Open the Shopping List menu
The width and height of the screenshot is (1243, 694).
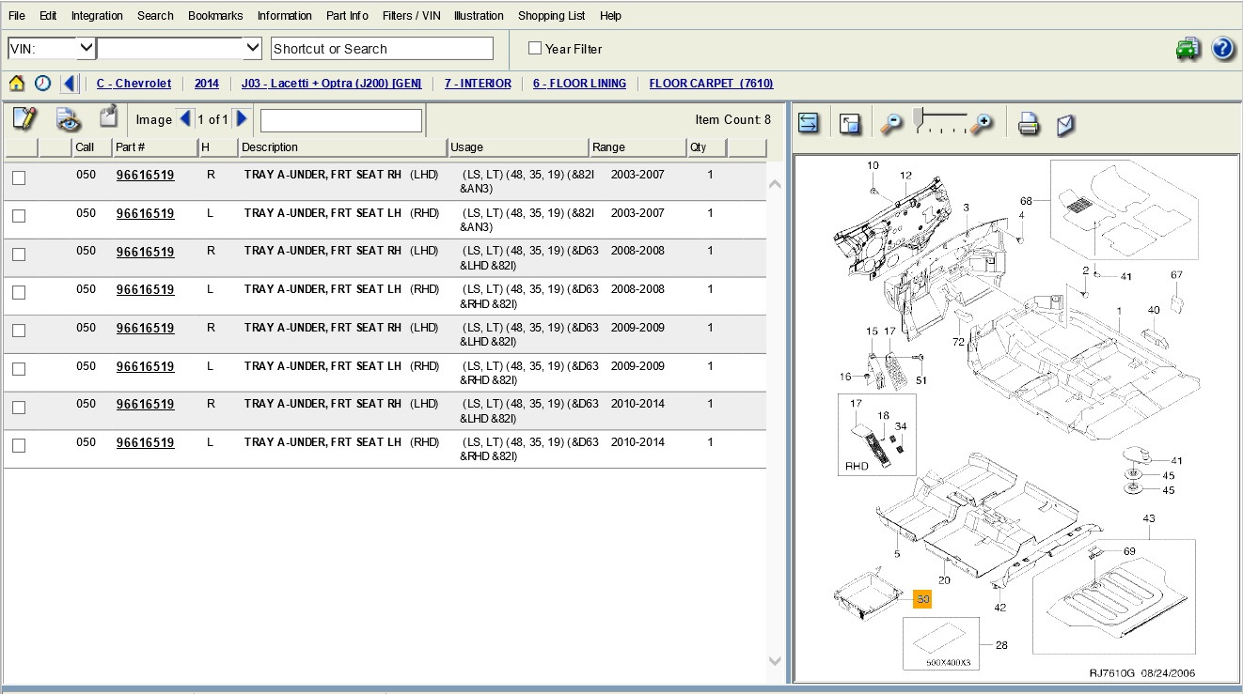tap(551, 16)
